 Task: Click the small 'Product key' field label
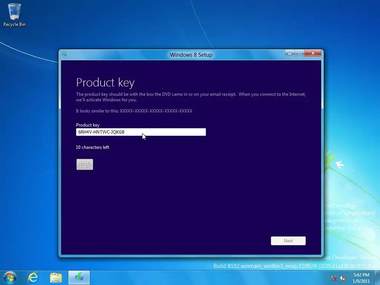(88, 125)
